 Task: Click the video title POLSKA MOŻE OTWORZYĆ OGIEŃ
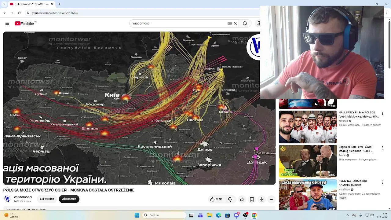point(69,190)
